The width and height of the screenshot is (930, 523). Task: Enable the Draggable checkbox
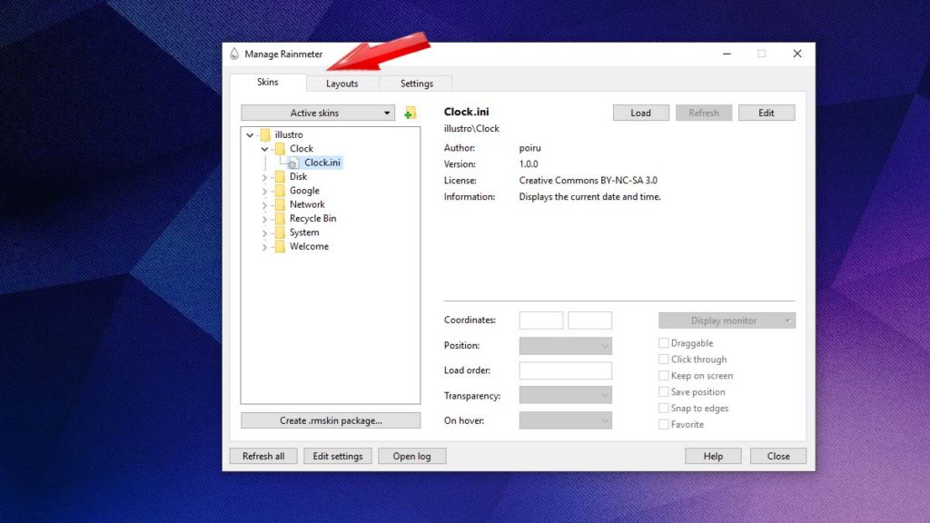[x=664, y=343]
